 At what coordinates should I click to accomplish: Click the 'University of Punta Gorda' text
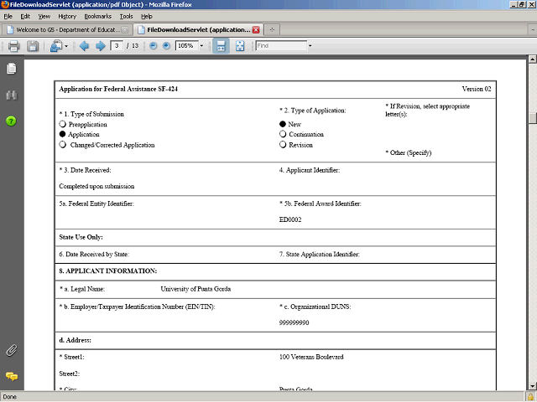click(x=196, y=289)
